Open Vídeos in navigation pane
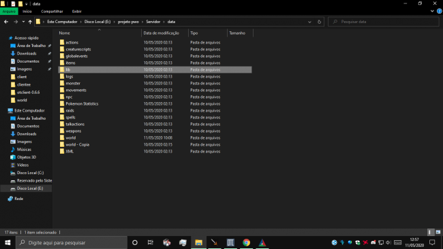The width and height of the screenshot is (443, 249). 22,165
